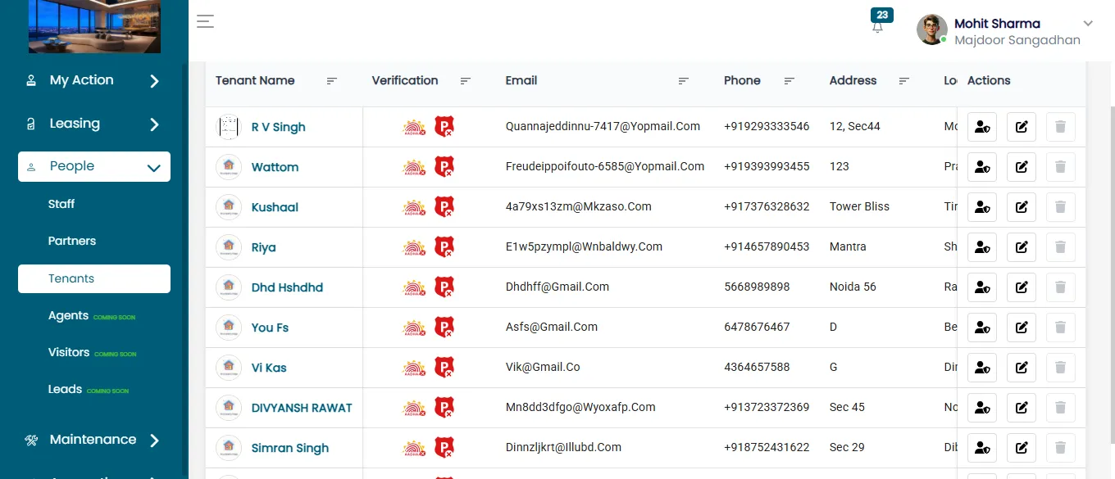Click the red police verification badge for Dhd Hshdhd
Screen dimensions: 1115x479
coord(444,287)
